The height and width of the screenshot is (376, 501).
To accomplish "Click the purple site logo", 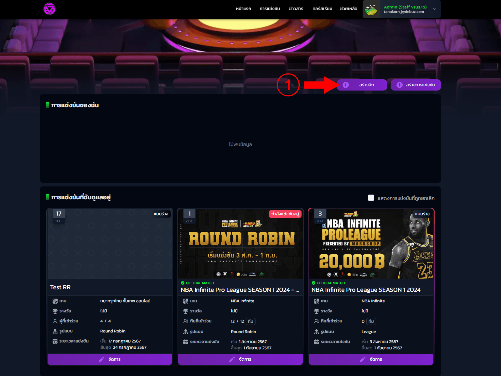I will (49, 9).
